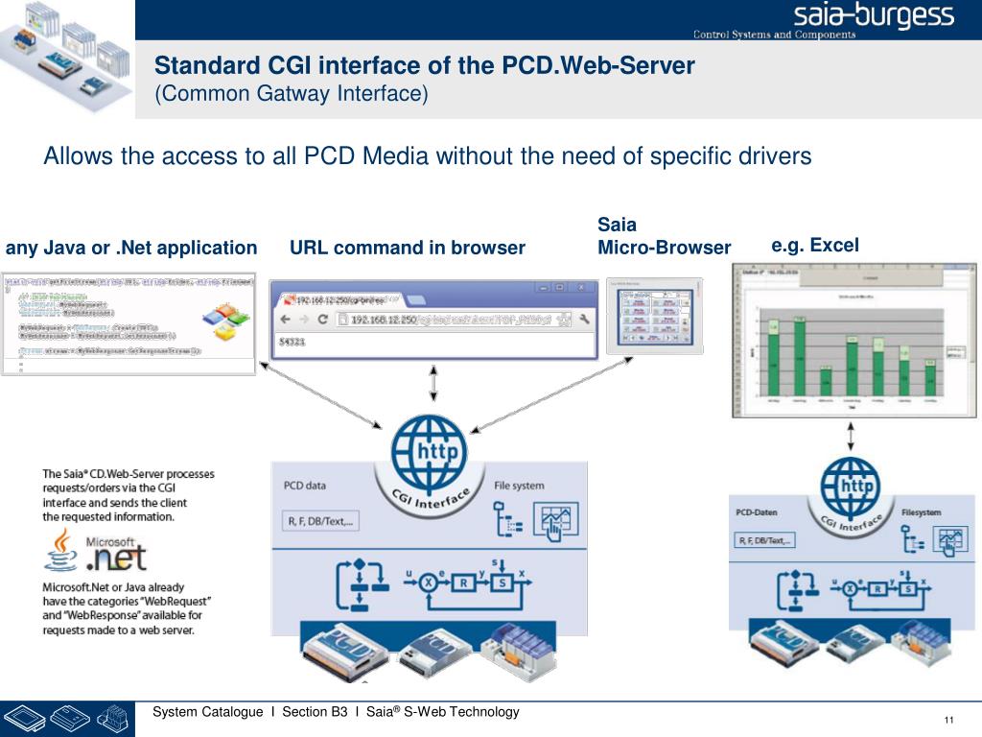
Task: Click the Windows flag logo in the code screenshot
Action: click(x=226, y=321)
